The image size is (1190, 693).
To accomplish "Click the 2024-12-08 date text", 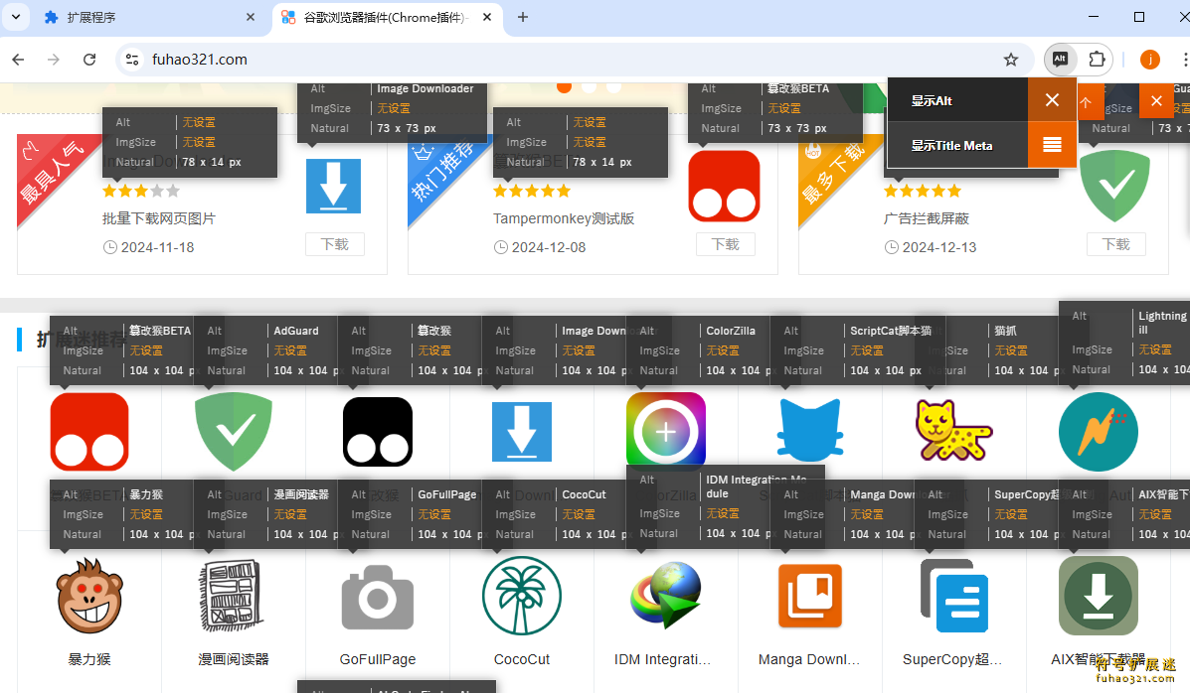I will (x=549, y=247).
